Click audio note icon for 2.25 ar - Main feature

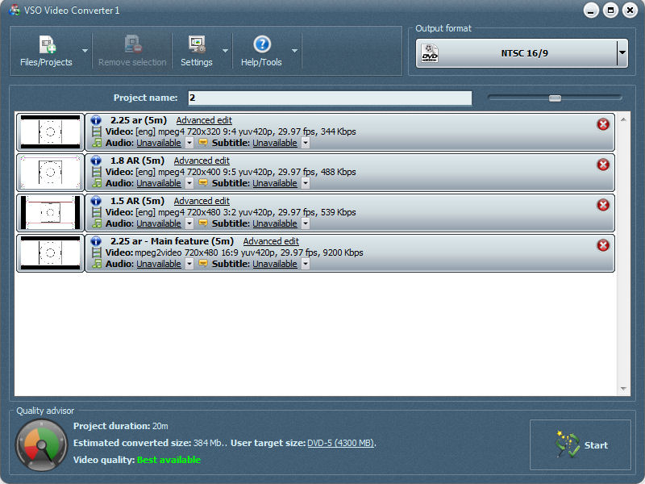click(97, 264)
